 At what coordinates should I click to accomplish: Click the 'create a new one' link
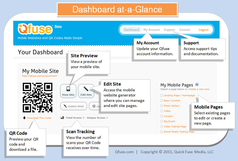199,89
